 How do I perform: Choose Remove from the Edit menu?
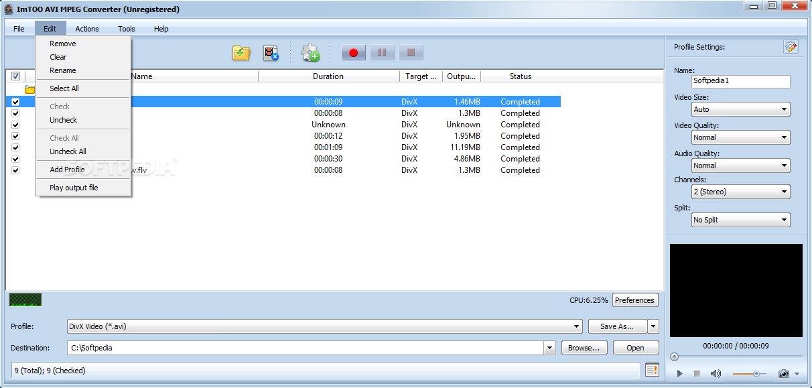pos(83,44)
